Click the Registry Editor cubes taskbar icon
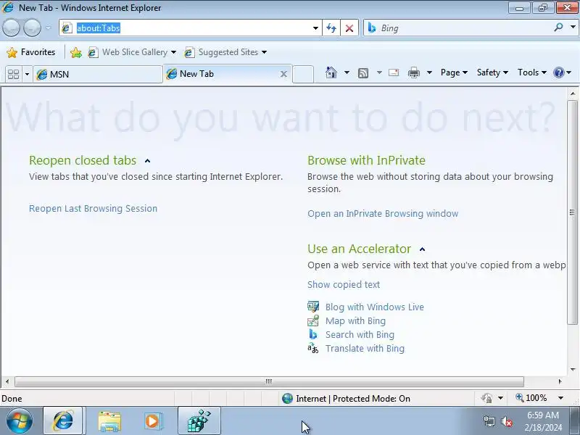Image resolution: width=580 pixels, height=435 pixels. (x=199, y=420)
